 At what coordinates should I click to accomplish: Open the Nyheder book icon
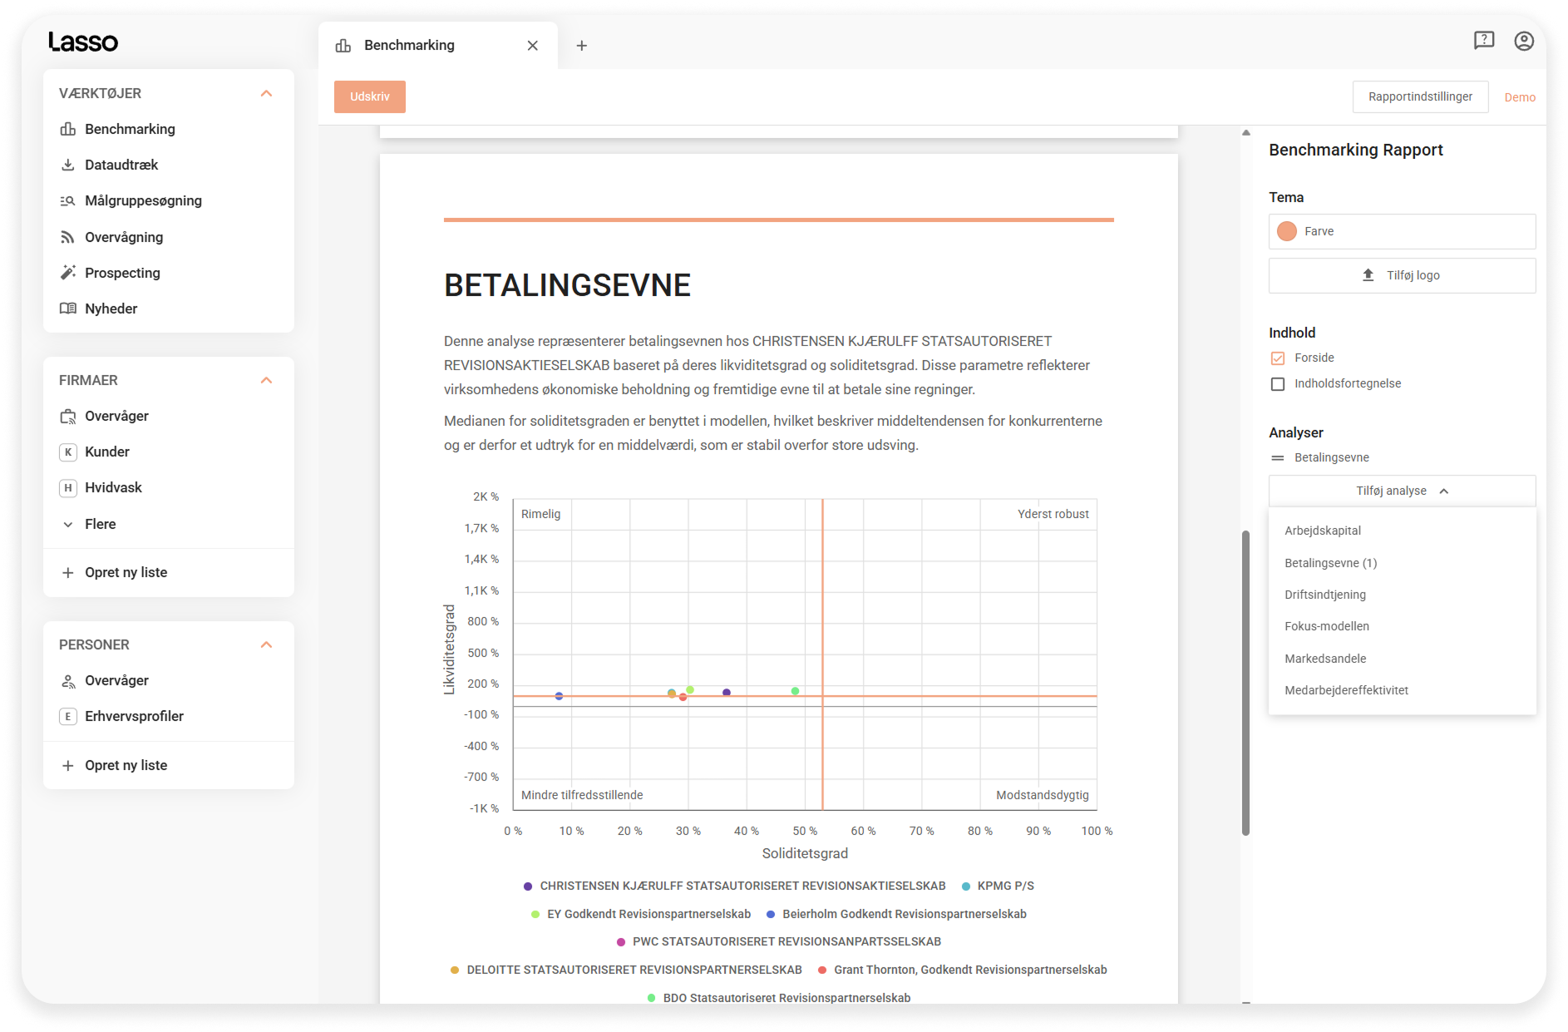coord(68,309)
